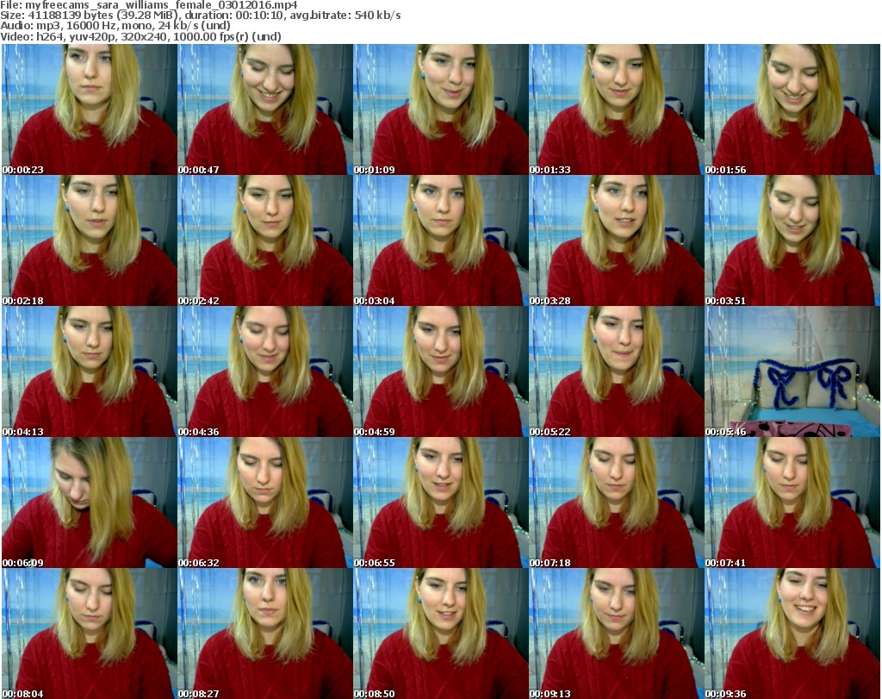Select the thumbnail timestamped 00:05:22
This screenshot has height=699, width=882.
pyautogui.click(x=617, y=372)
